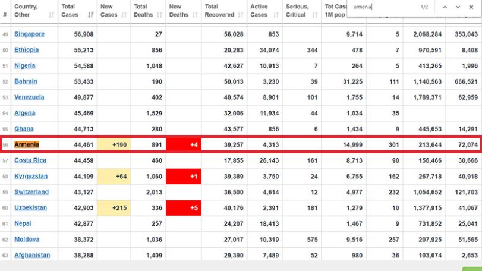Open Ethiopia country link

coord(26,50)
